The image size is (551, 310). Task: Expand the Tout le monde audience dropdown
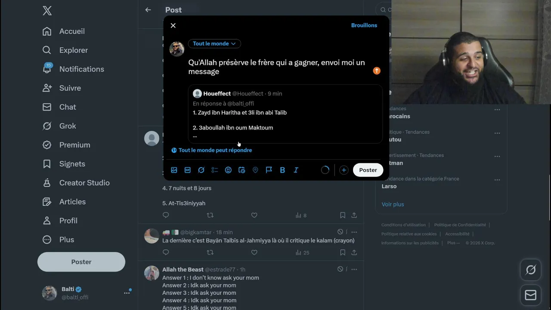click(214, 43)
